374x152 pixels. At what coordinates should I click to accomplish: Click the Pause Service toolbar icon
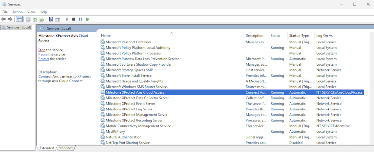80,19
